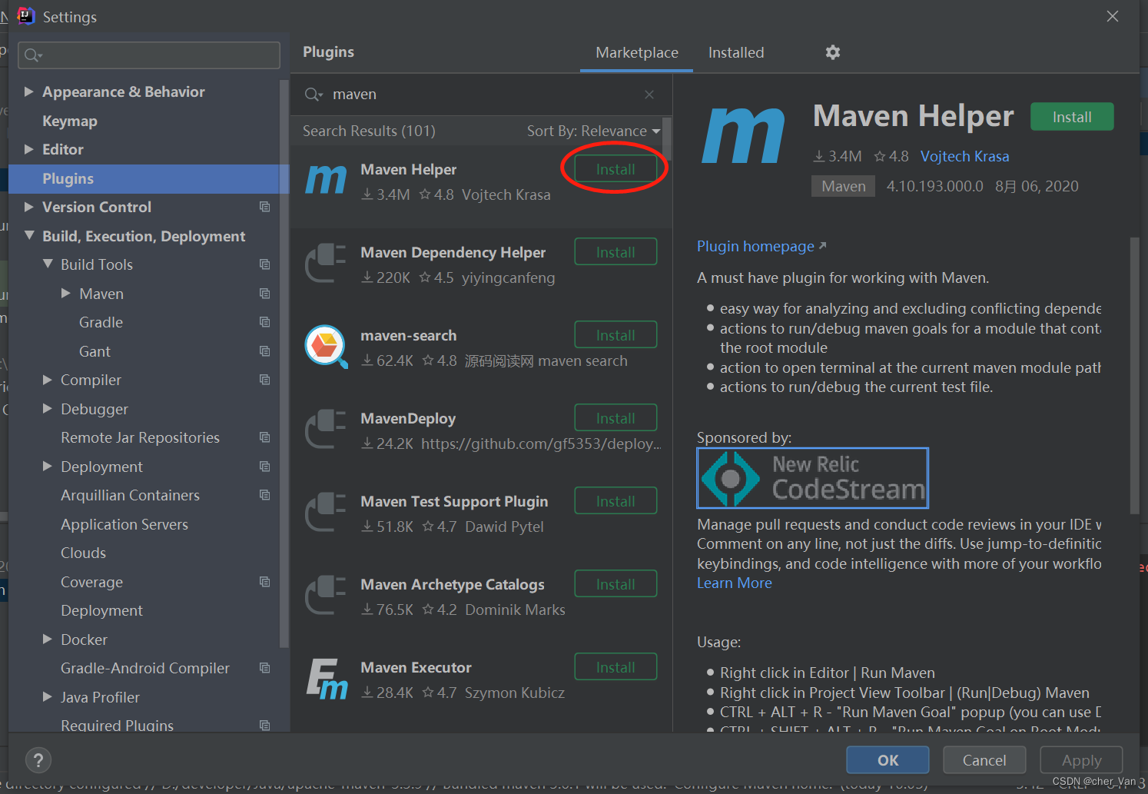Click project-level icon beside Build Tools

pyautogui.click(x=265, y=264)
